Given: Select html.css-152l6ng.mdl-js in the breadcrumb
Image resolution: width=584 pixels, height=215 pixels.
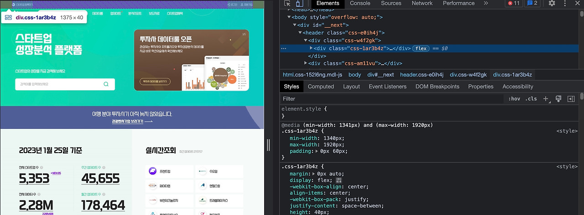Looking at the screenshot, I should [x=313, y=75].
